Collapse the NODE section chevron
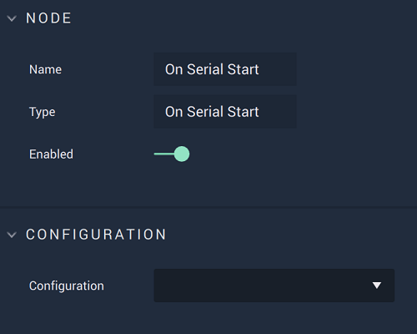 (x=12, y=18)
